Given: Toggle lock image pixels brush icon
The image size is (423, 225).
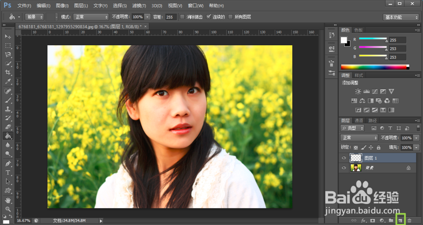Looking at the screenshot, I should [x=363, y=147].
